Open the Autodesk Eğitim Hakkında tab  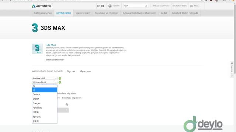pos(185,13)
